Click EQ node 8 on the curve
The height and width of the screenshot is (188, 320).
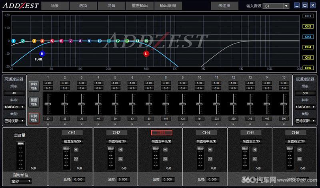(80, 41)
